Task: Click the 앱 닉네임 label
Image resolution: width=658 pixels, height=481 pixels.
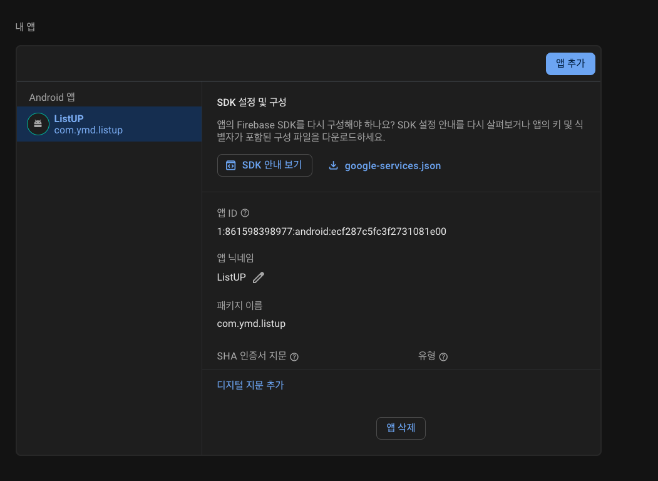Action: 235,257
